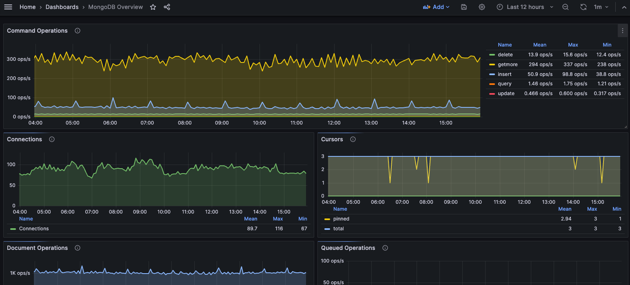Open the hamburger navigation menu

click(8, 7)
